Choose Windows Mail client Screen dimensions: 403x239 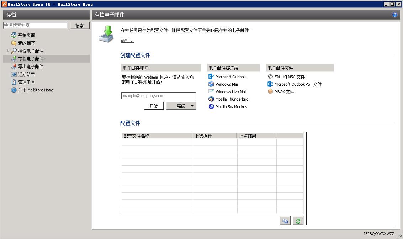[x=227, y=84]
